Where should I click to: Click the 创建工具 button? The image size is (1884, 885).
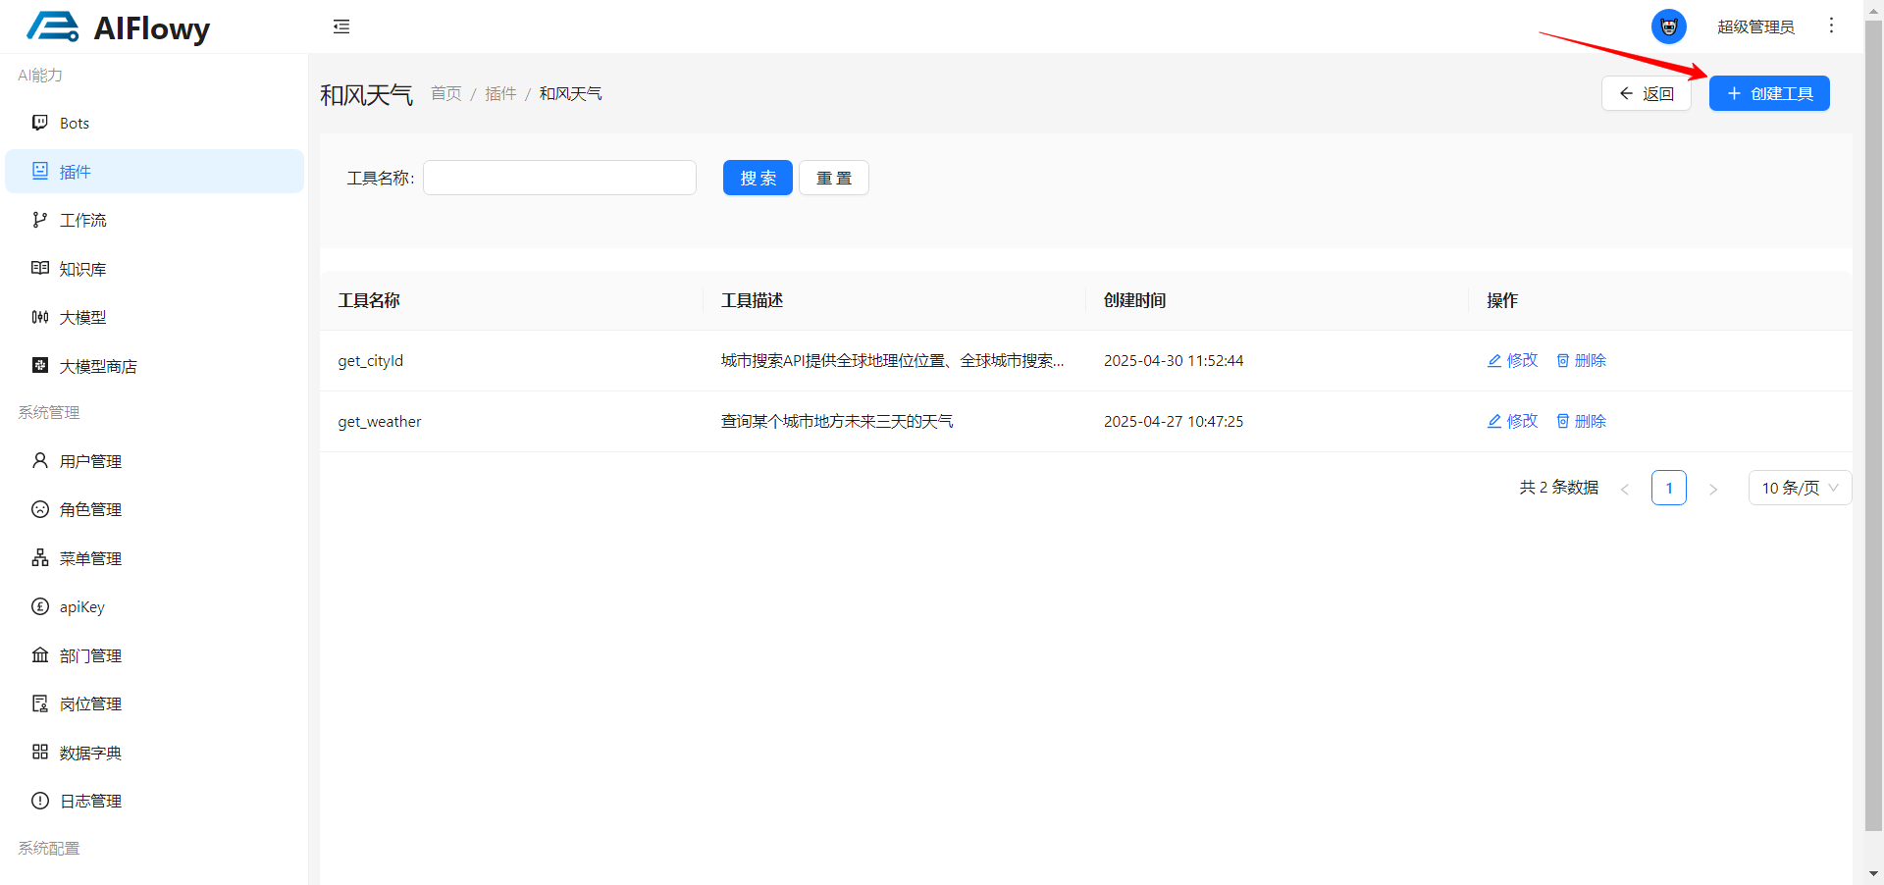1768,93
